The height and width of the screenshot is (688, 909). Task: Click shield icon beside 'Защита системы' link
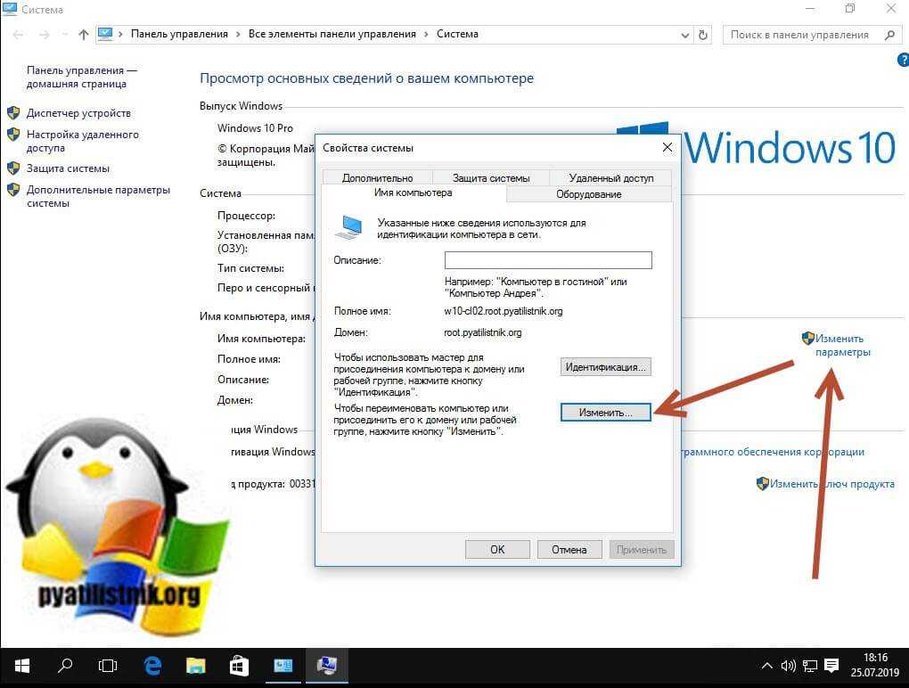point(13,168)
